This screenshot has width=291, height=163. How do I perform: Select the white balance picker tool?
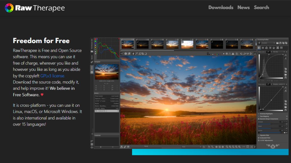coord(136,54)
